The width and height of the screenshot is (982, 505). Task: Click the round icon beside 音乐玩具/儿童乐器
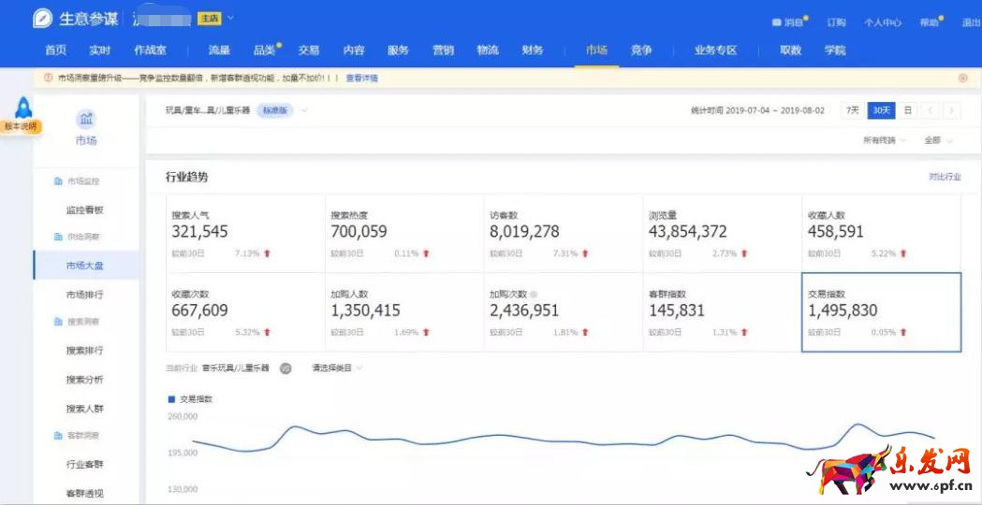click(286, 368)
